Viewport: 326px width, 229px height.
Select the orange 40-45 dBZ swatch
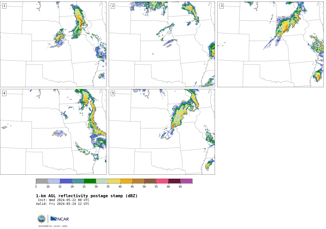click(x=126, y=181)
